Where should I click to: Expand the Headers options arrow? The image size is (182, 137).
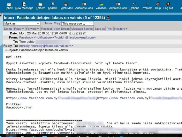pos(126,29)
